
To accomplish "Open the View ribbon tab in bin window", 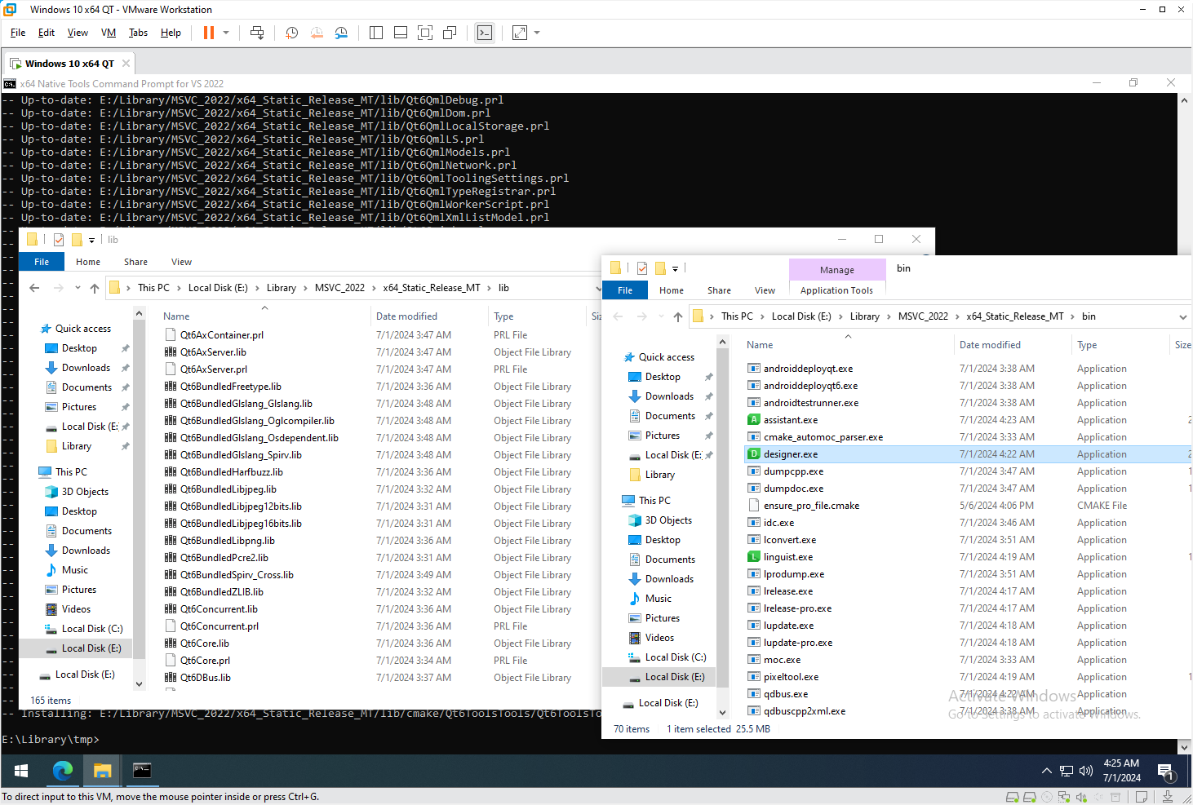I will click(x=765, y=290).
